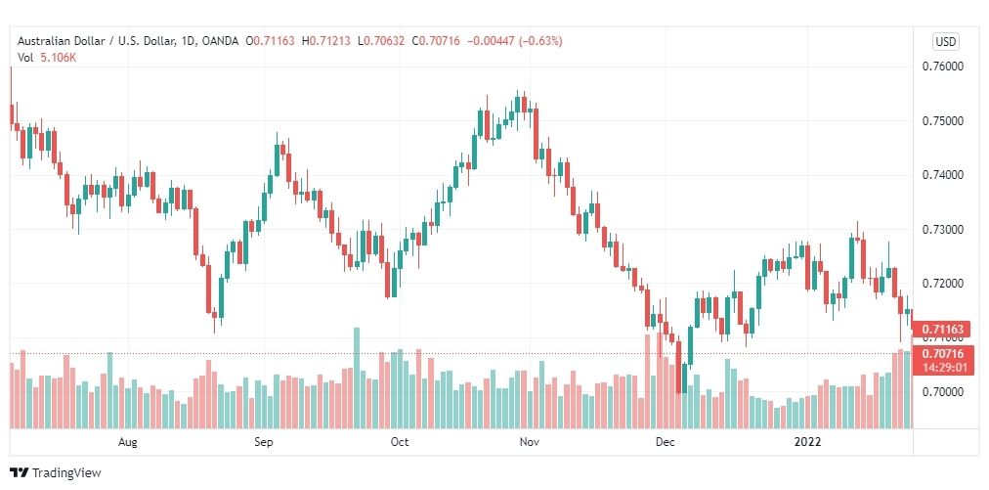
Task: Select the Oct label on time axis
Action: click(x=400, y=442)
